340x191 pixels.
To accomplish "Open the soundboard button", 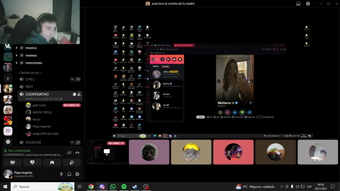I will (72, 162).
